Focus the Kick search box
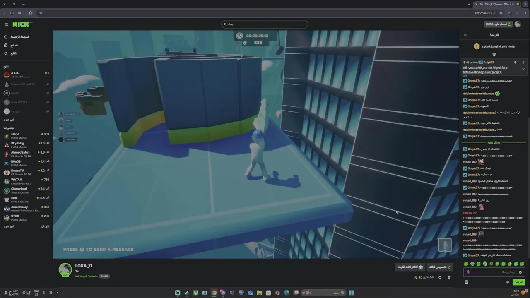The height and width of the screenshot is (298, 530). point(265,24)
